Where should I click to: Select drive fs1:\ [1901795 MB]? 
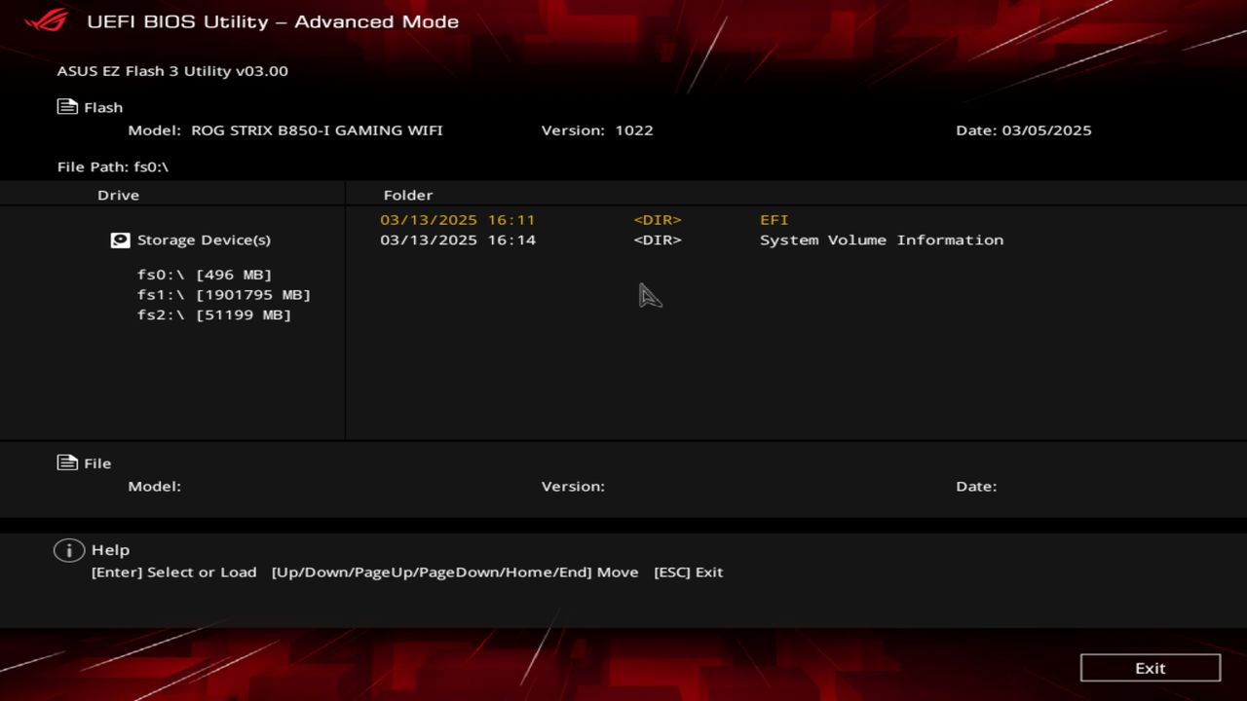click(x=224, y=294)
